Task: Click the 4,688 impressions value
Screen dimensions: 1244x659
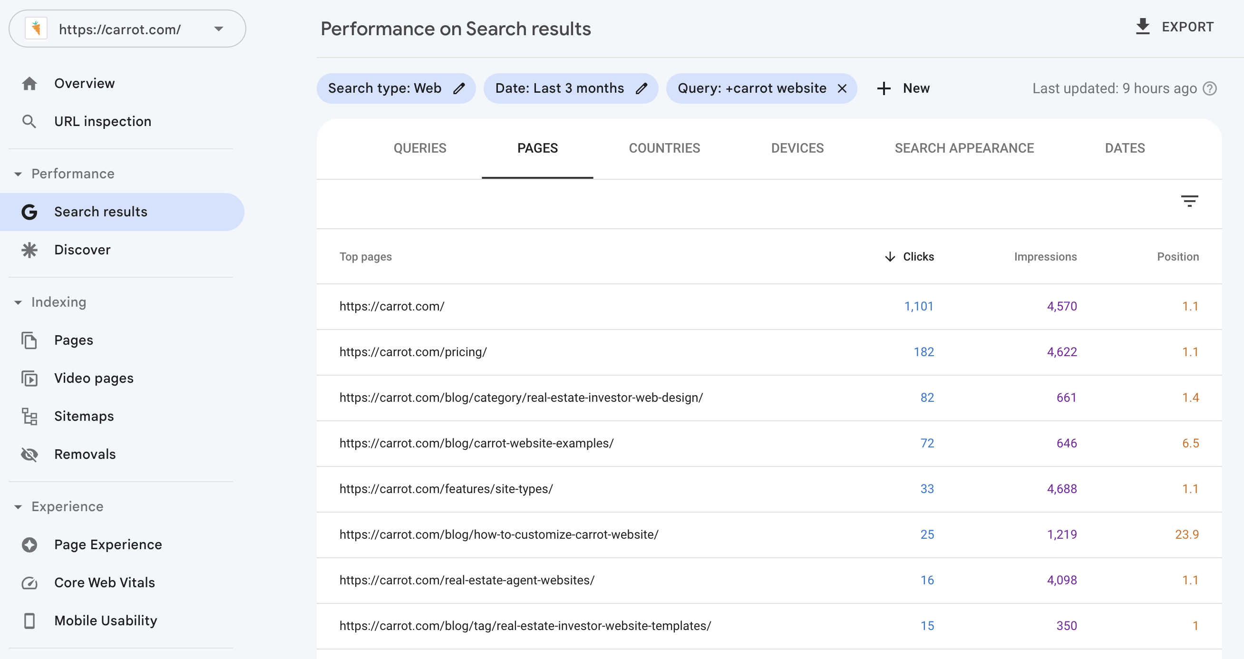Action: pos(1061,489)
